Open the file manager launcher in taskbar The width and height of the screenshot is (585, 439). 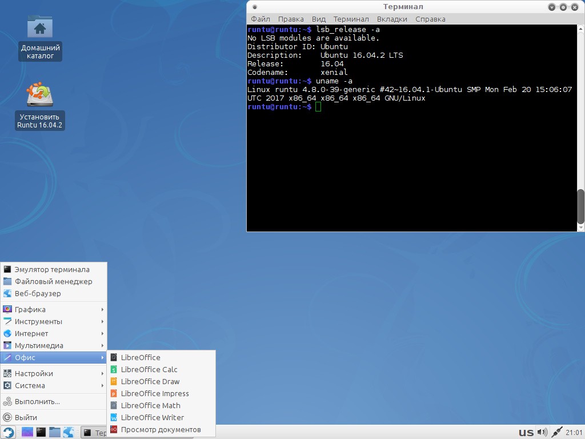pyautogui.click(x=55, y=432)
